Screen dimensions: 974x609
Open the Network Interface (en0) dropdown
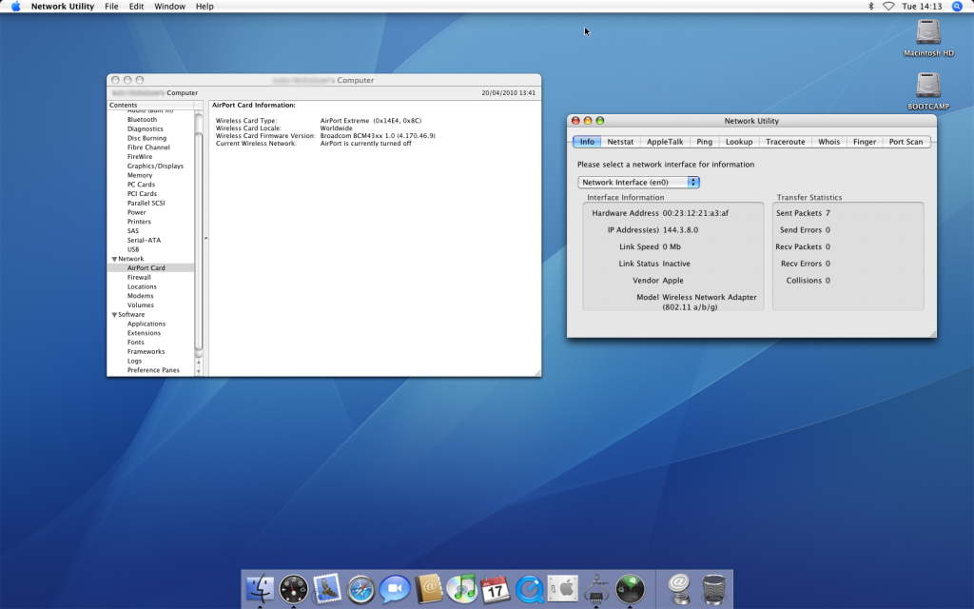(x=638, y=182)
